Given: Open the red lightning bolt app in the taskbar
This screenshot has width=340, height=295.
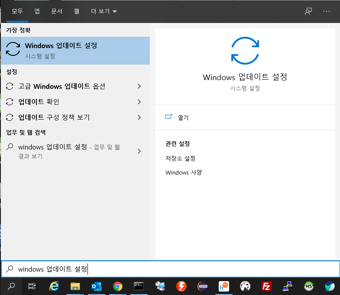Looking at the screenshot, I should [181, 286].
